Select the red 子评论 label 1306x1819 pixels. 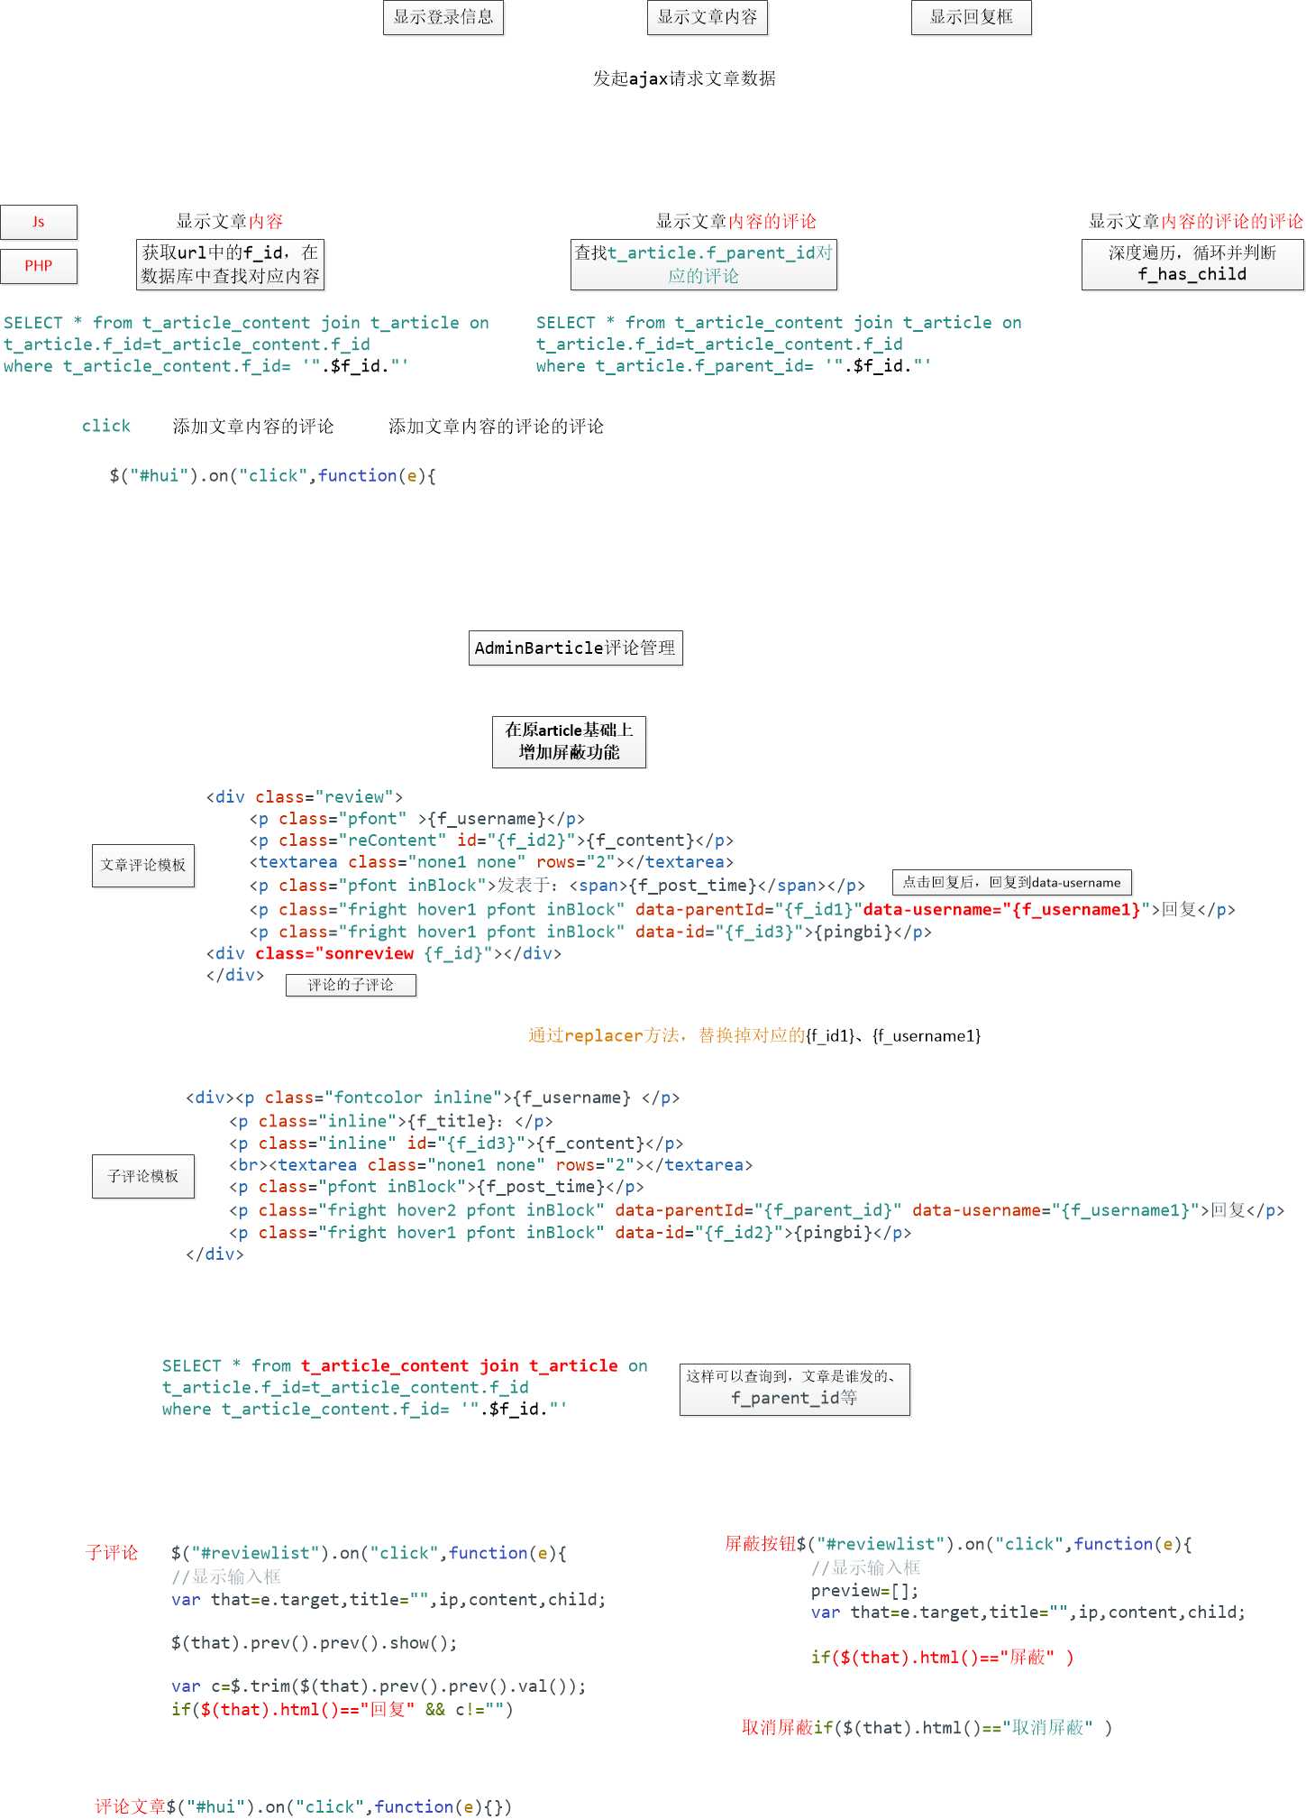pos(112,1552)
